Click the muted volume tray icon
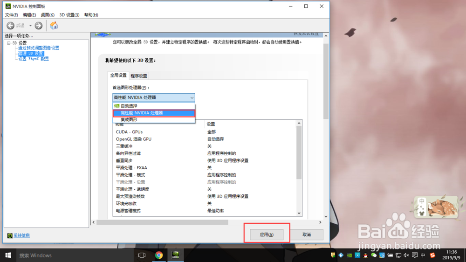Viewport: 466px width, 262px height. point(406,255)
